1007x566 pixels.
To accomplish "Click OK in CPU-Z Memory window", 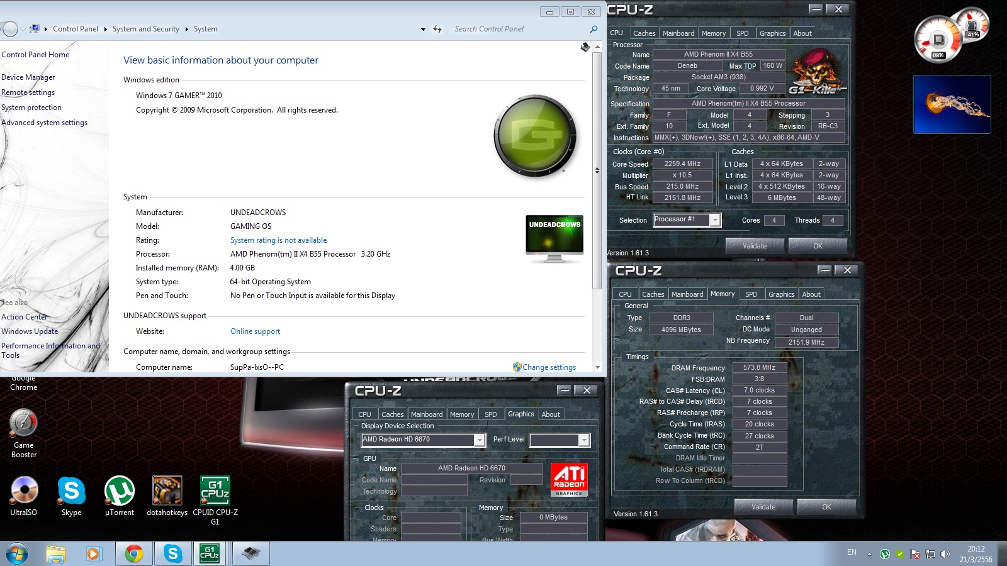I will (x=826, y=507).
